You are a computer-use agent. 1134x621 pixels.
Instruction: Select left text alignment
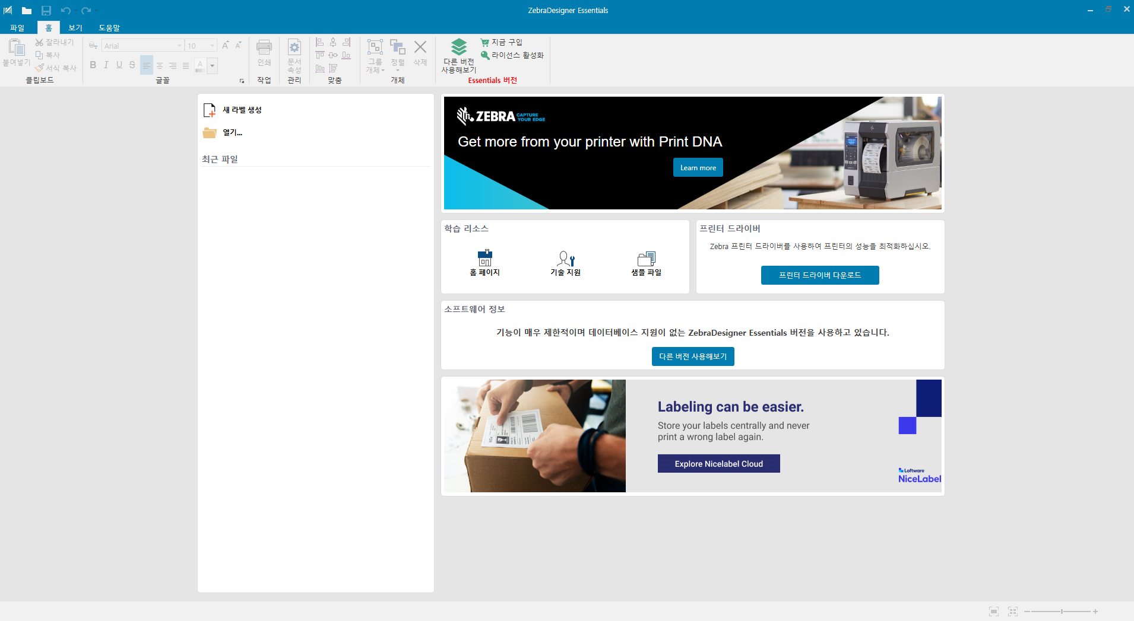pos(147,65)
